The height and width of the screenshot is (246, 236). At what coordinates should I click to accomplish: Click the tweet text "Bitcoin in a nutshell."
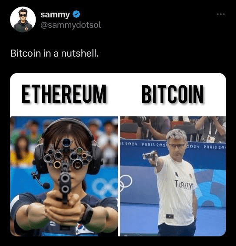54,54
